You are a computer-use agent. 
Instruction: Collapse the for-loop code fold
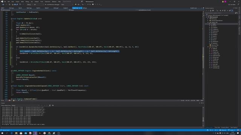coord(12,30)
